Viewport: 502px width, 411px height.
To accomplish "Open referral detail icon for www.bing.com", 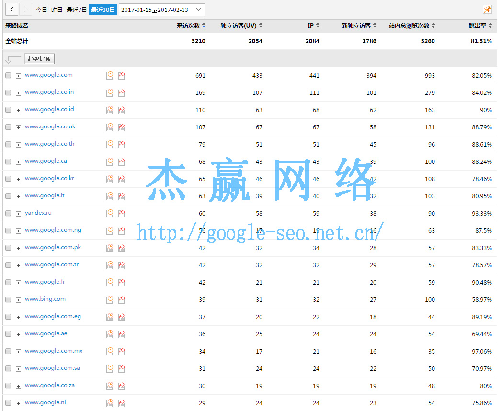I will pyautogui.click(x=121, y=300).
